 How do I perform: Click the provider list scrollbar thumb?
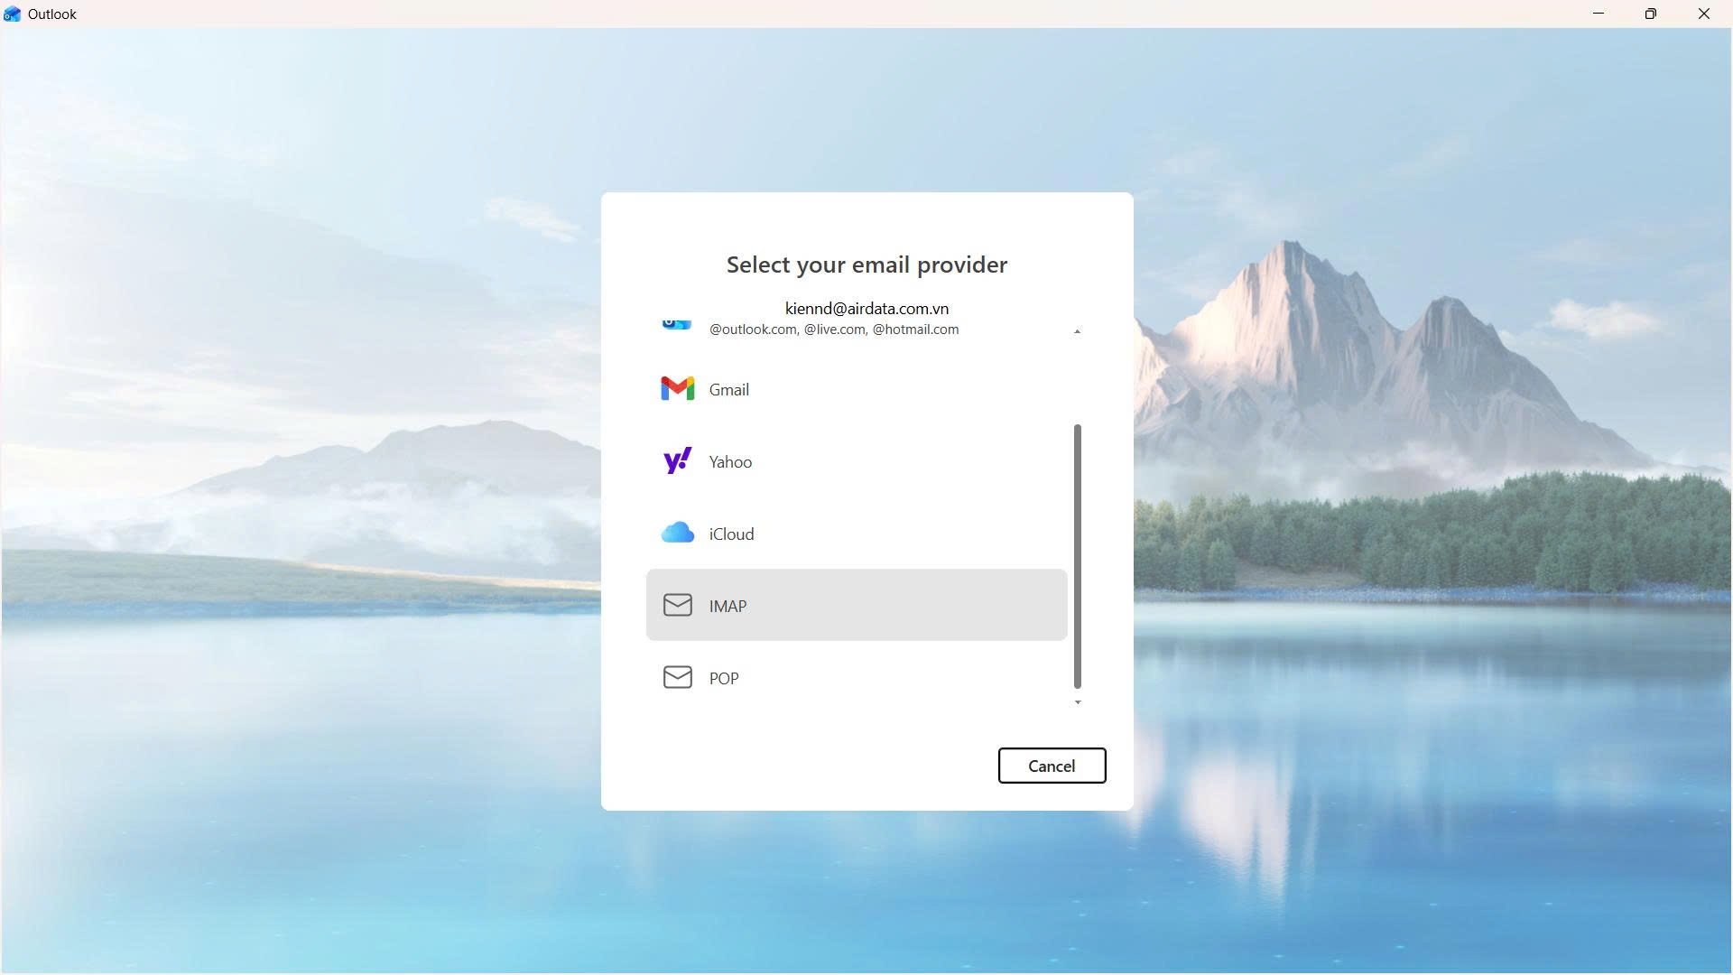coord(1077,555)
